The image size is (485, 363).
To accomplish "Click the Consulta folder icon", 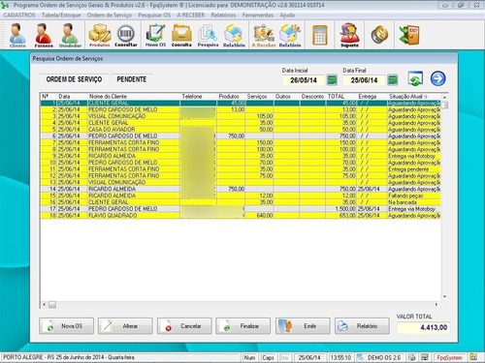I will 181,35.
